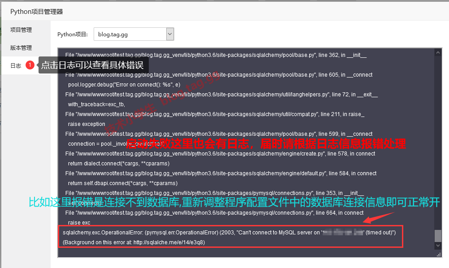Image resolution: width=449 pixels, height=268 pixels.
Task: Click the 'raise exception' log line
Action: tap(86, 124)
